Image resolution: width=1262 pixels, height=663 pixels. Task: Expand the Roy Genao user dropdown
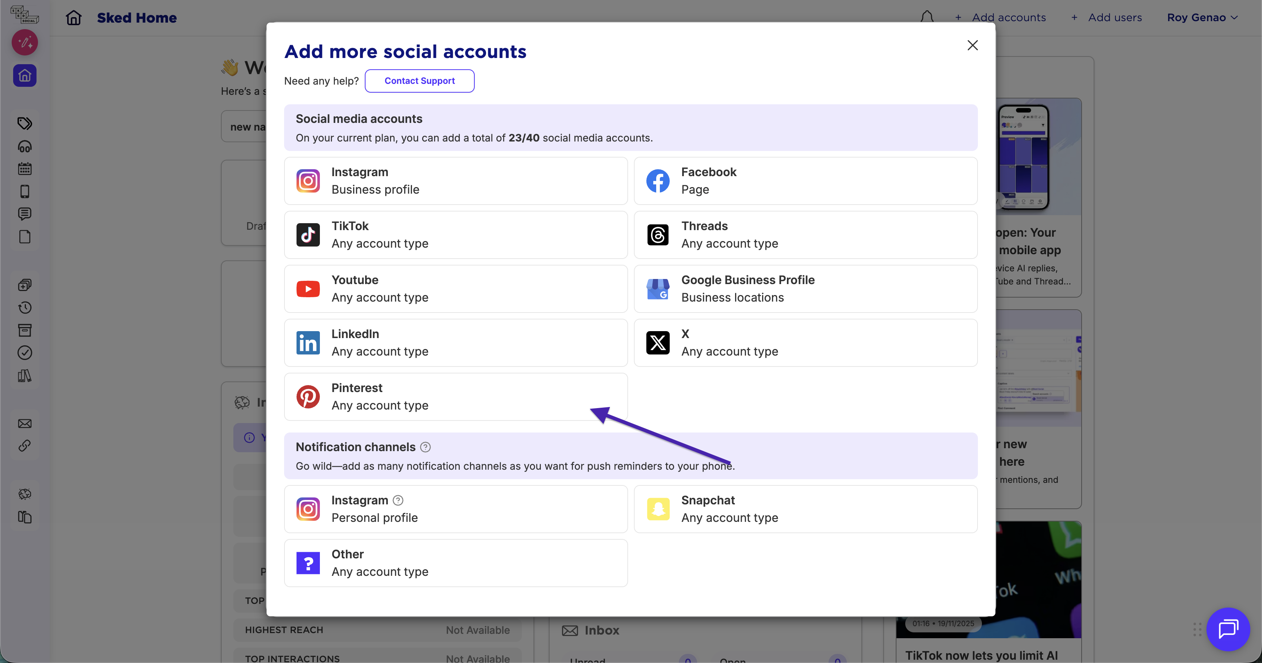pyautogui.click(x=1202, y=17)
